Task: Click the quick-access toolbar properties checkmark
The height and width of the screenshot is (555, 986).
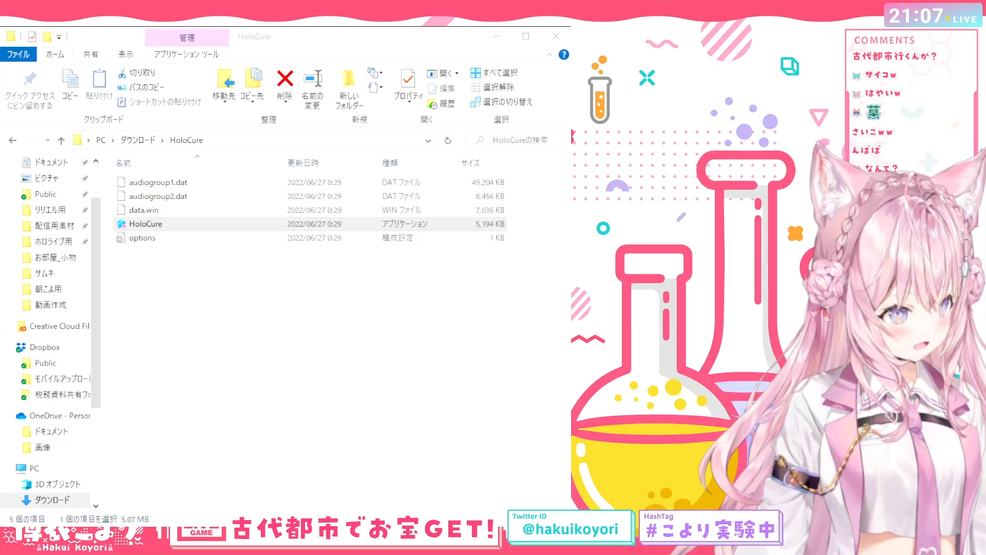Action: (x=32, y=36)
